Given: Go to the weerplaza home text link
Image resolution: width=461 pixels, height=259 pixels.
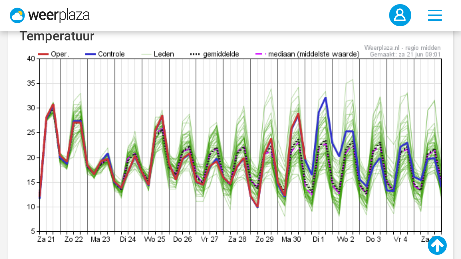Looking at the screenshot, I should click(59, 15).
